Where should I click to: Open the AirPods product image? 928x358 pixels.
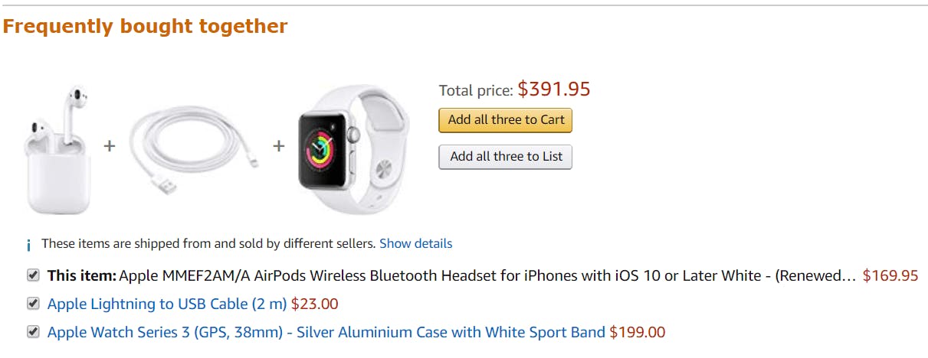pos(58,149)
